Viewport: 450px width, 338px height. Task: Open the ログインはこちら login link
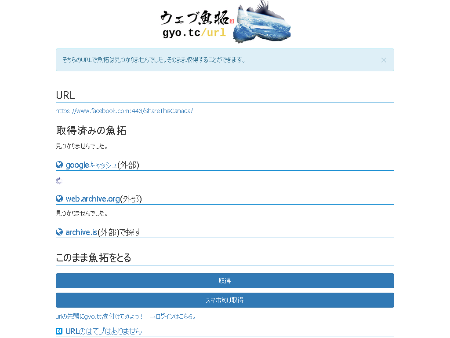(x=173, y=316)
